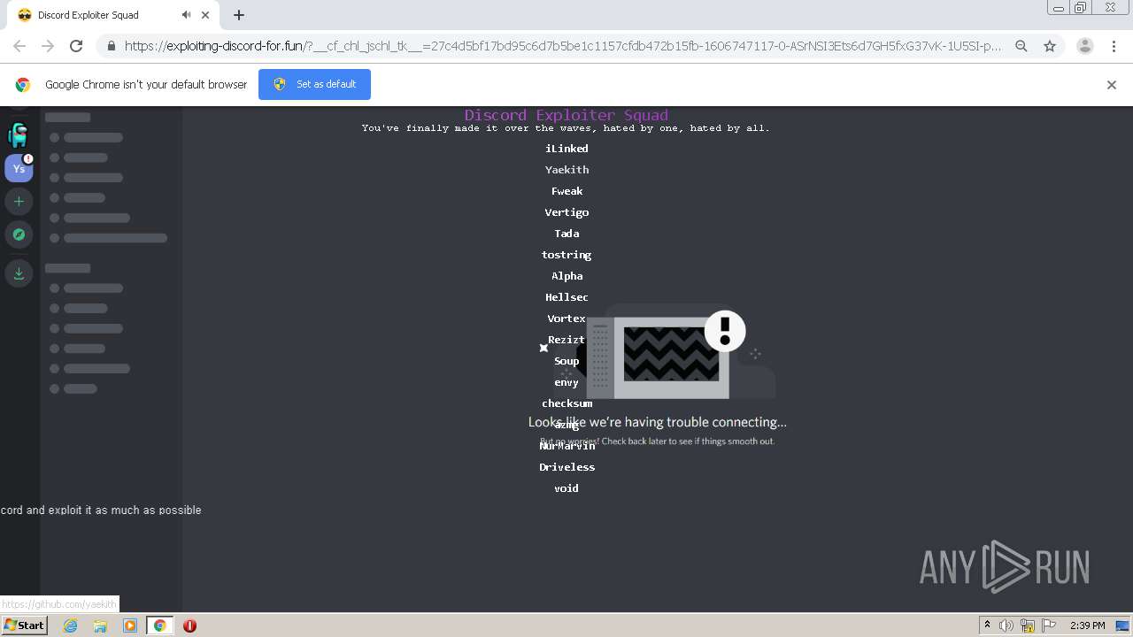Open the Fweak link

(x=566, y=191)
